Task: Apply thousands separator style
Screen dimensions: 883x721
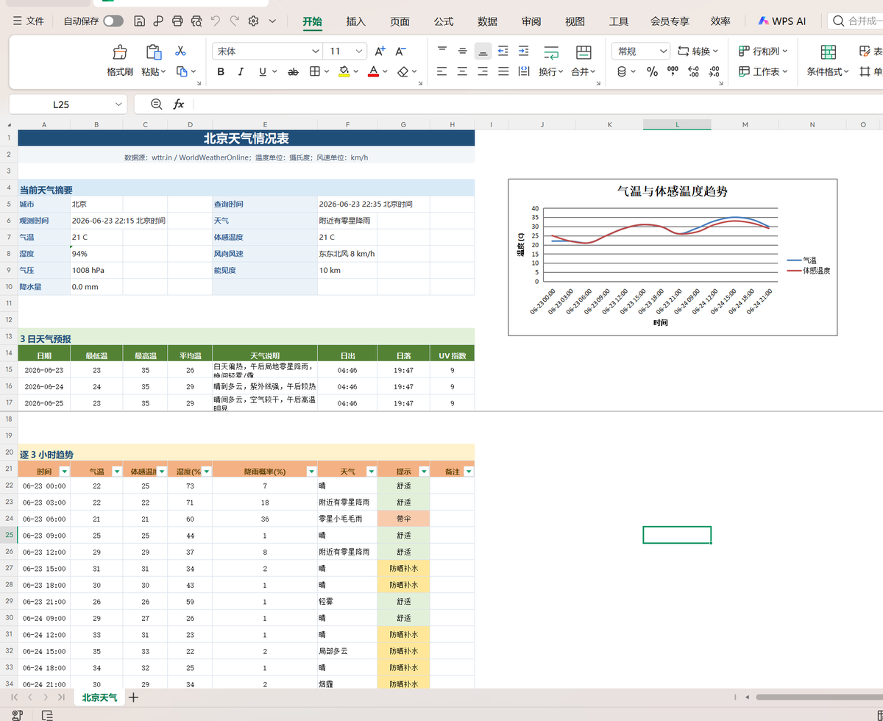Action: pyautogui.click(x=673, y=72)
